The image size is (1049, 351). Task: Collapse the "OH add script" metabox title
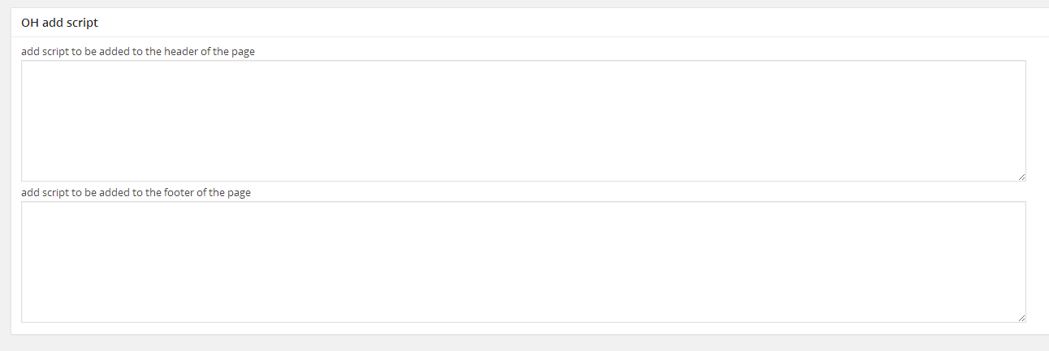tap(59, 23)
